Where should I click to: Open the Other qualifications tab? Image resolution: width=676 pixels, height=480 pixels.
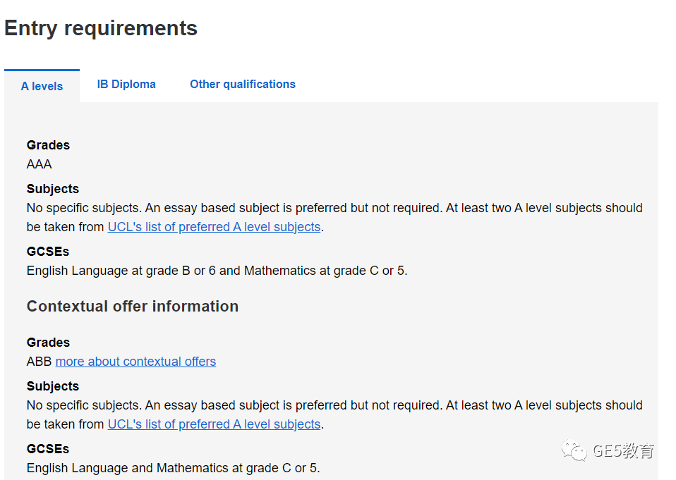click(x=243, y=84)
